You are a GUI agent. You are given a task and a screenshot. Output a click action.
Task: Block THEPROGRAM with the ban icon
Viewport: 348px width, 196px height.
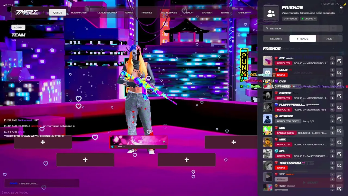point(332,163)
